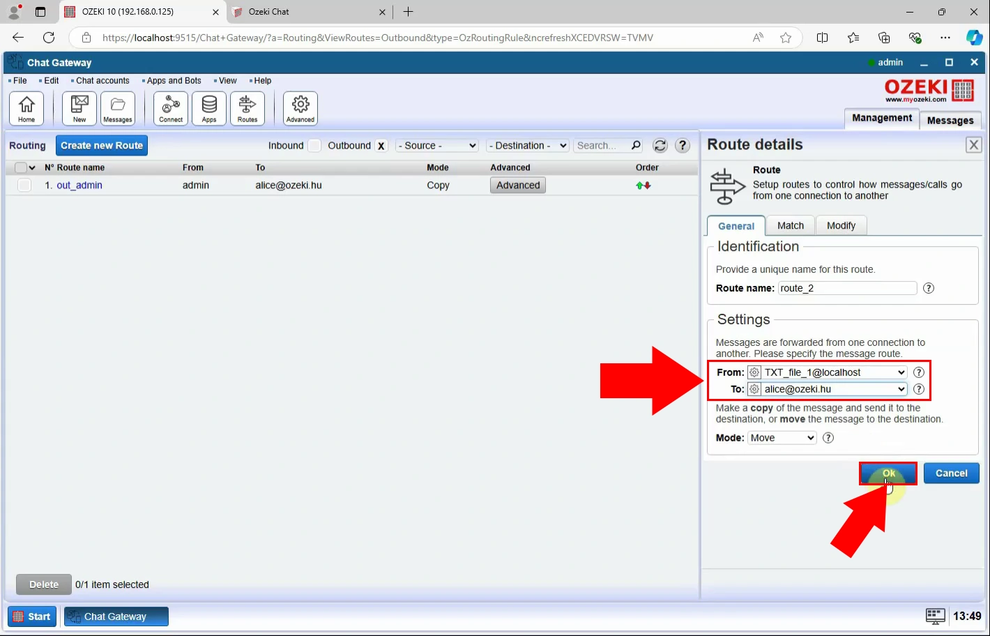The image size is (990, 636).
Task: Reload the browser page
Action: (49, 38)
